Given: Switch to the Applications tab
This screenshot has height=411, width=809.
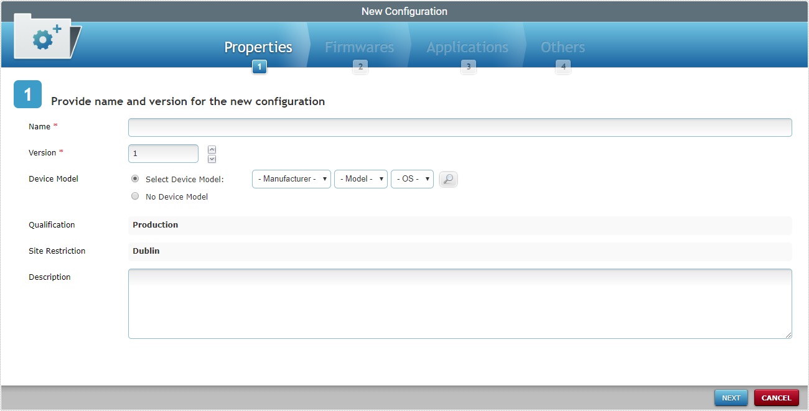Looking at the screenshot, I should click(467, 47).
